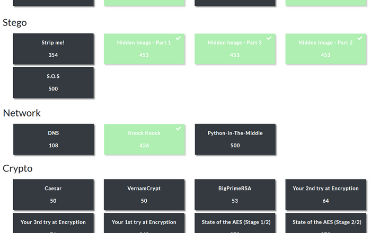371x233 pixels.
Task: Select the VernamCrypt challenge
Action: pos(144,194)
